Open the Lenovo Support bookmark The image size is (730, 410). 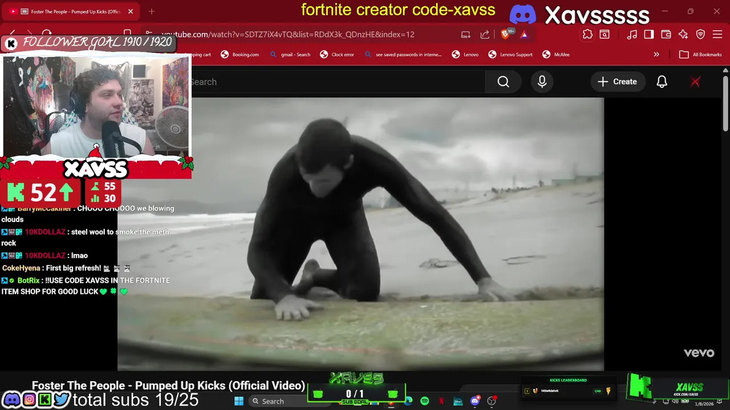pos(510,55)
